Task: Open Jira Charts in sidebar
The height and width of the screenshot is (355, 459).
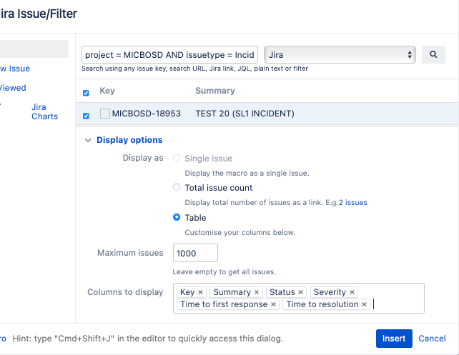Action: click(44, 111)
